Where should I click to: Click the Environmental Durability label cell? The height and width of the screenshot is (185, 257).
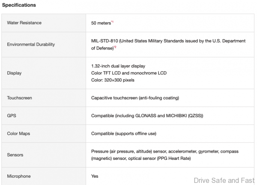click(x=30, y=44)
